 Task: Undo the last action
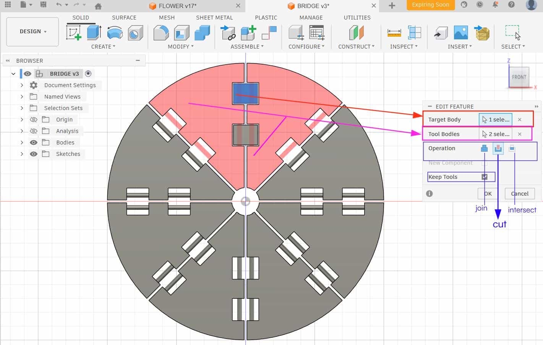58,5
